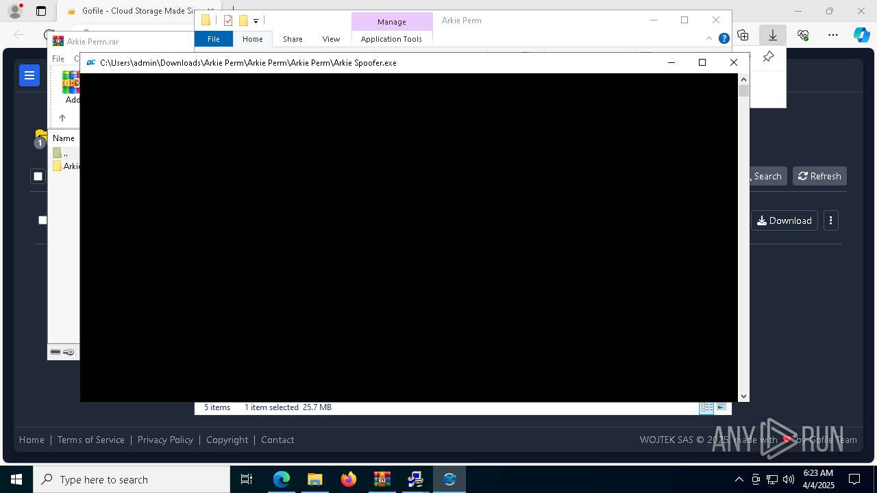The height and width of the screenshot is (493, 877).
Task: Click the Gofile Refresh button
Action: point(819,176)
